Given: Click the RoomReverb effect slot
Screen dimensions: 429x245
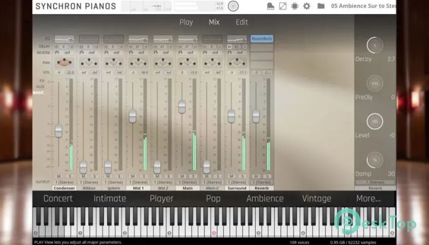Looking at the screenshot, I should pos(262,39).
